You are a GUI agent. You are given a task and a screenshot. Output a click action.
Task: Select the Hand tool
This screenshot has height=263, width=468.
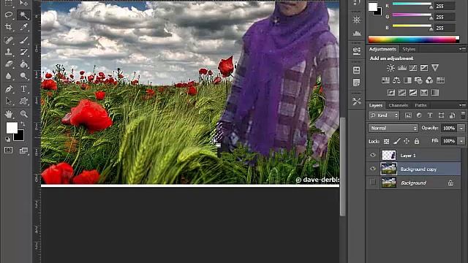(x=8, y=114)
